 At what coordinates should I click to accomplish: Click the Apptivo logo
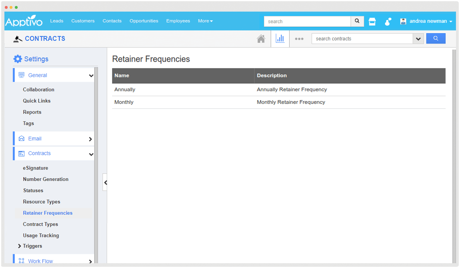pos(24,21)
